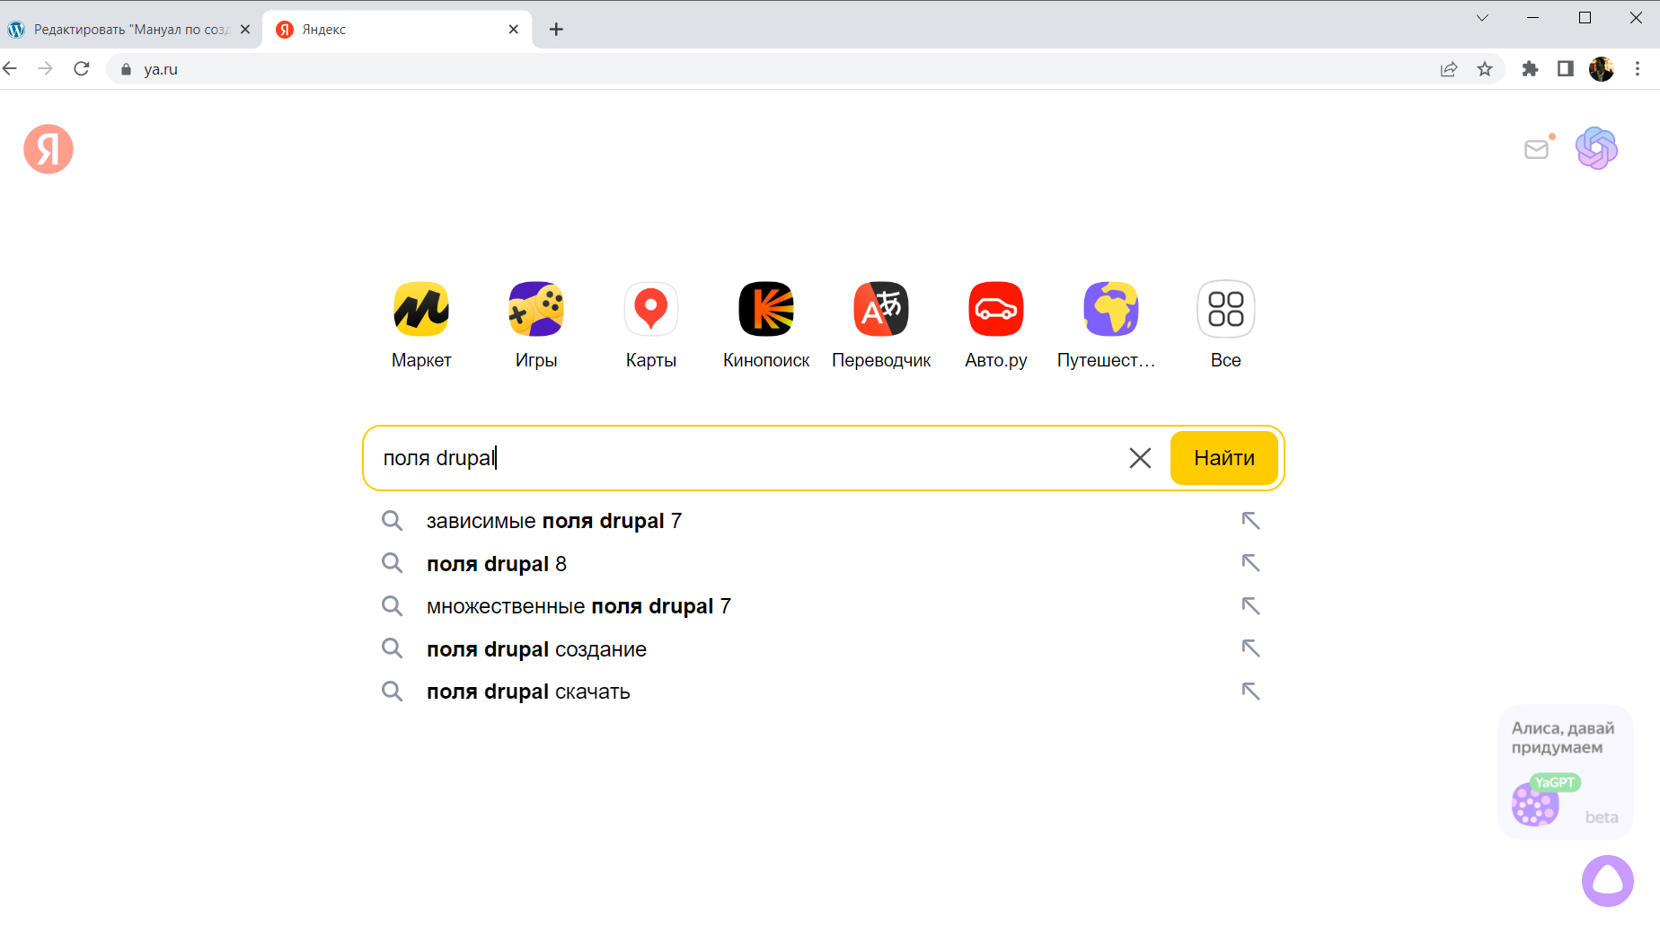
Task: Open the Маркет service icon
Action: [x=421, y=310]
